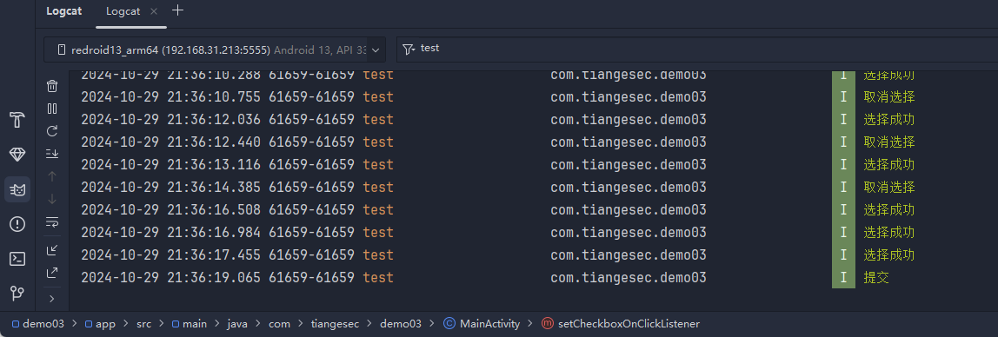Open the App Quality Insights gem icon

click(17, 155)
